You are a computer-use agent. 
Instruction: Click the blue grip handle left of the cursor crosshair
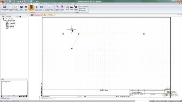pyautogui.click(x=63, y=34)
